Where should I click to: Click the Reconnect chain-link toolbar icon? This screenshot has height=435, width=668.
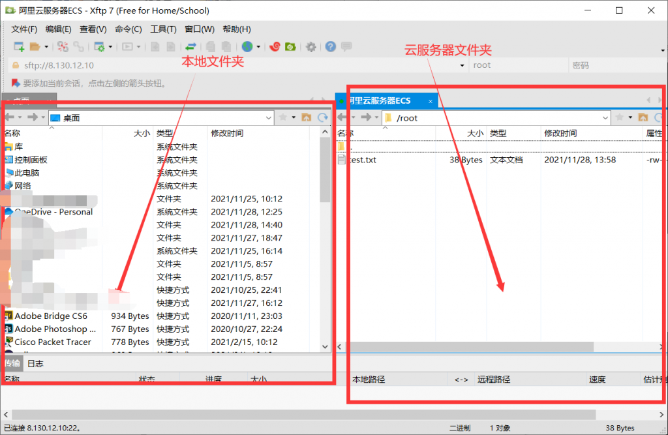point(78,46)
